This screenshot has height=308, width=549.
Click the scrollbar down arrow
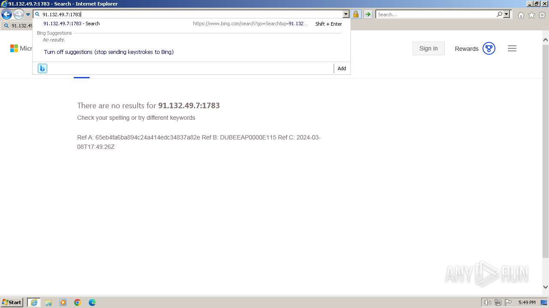[546, 287]
